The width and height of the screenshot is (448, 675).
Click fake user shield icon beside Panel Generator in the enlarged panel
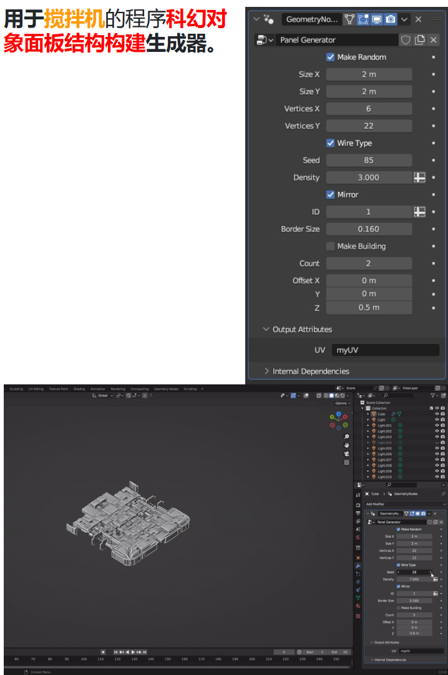[x=406, y=40]
